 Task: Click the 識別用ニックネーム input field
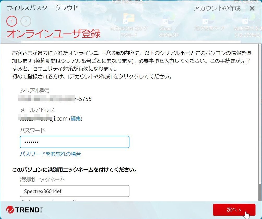(x=75, y=191)
